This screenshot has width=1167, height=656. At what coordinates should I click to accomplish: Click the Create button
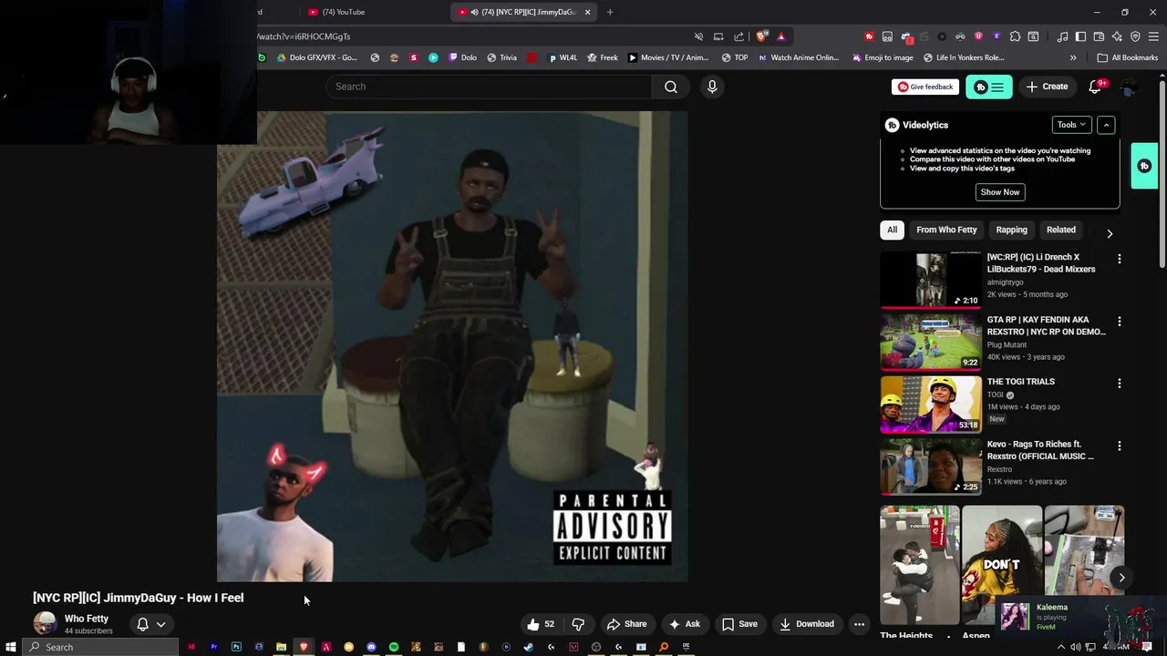[1047, 87]
